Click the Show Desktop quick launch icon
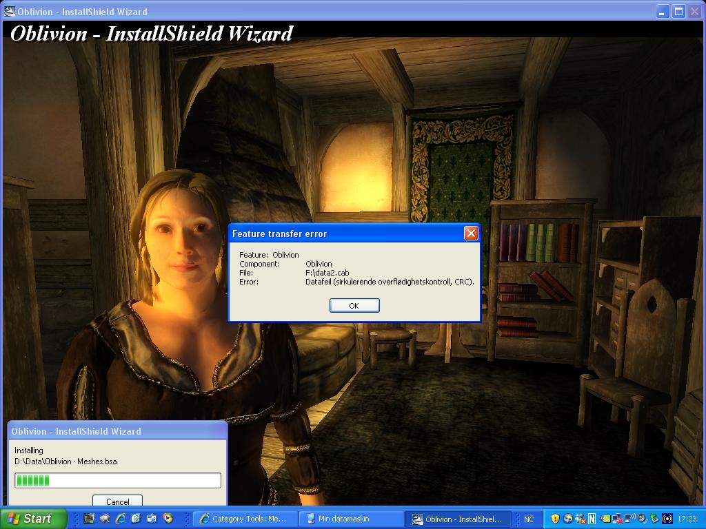 click(152, 519)
